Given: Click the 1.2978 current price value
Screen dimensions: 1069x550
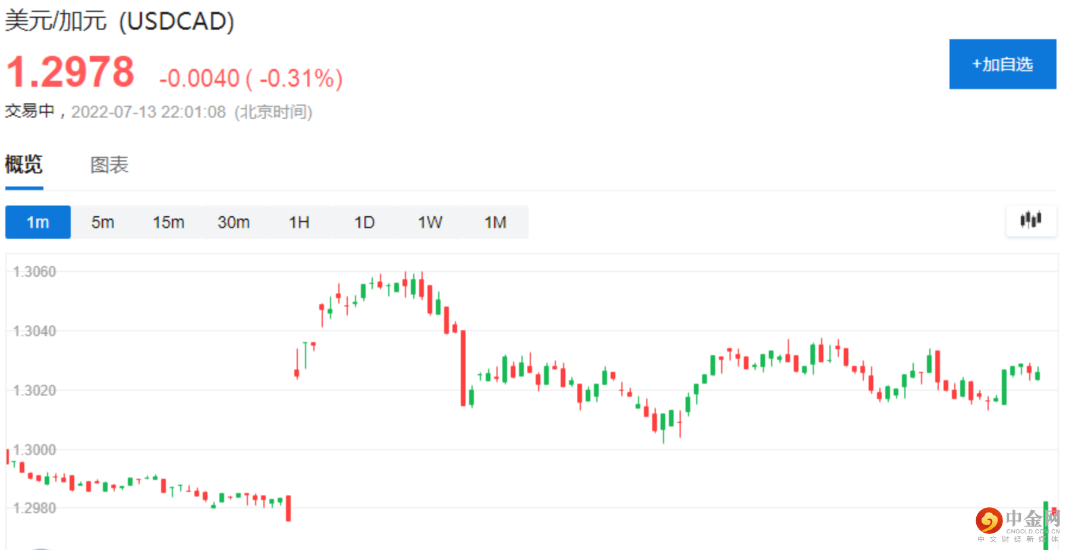Looking at the screenshot, I should click(70, 72).
